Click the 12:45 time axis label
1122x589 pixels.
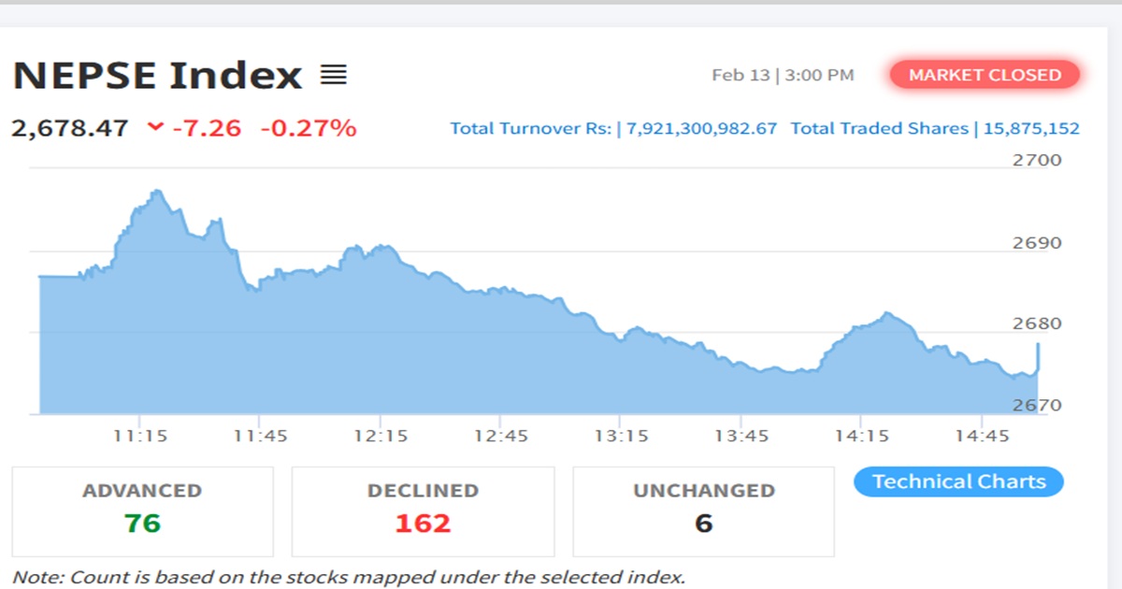(500, 436)
